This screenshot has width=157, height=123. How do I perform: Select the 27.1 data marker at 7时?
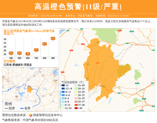click(36, 50)
